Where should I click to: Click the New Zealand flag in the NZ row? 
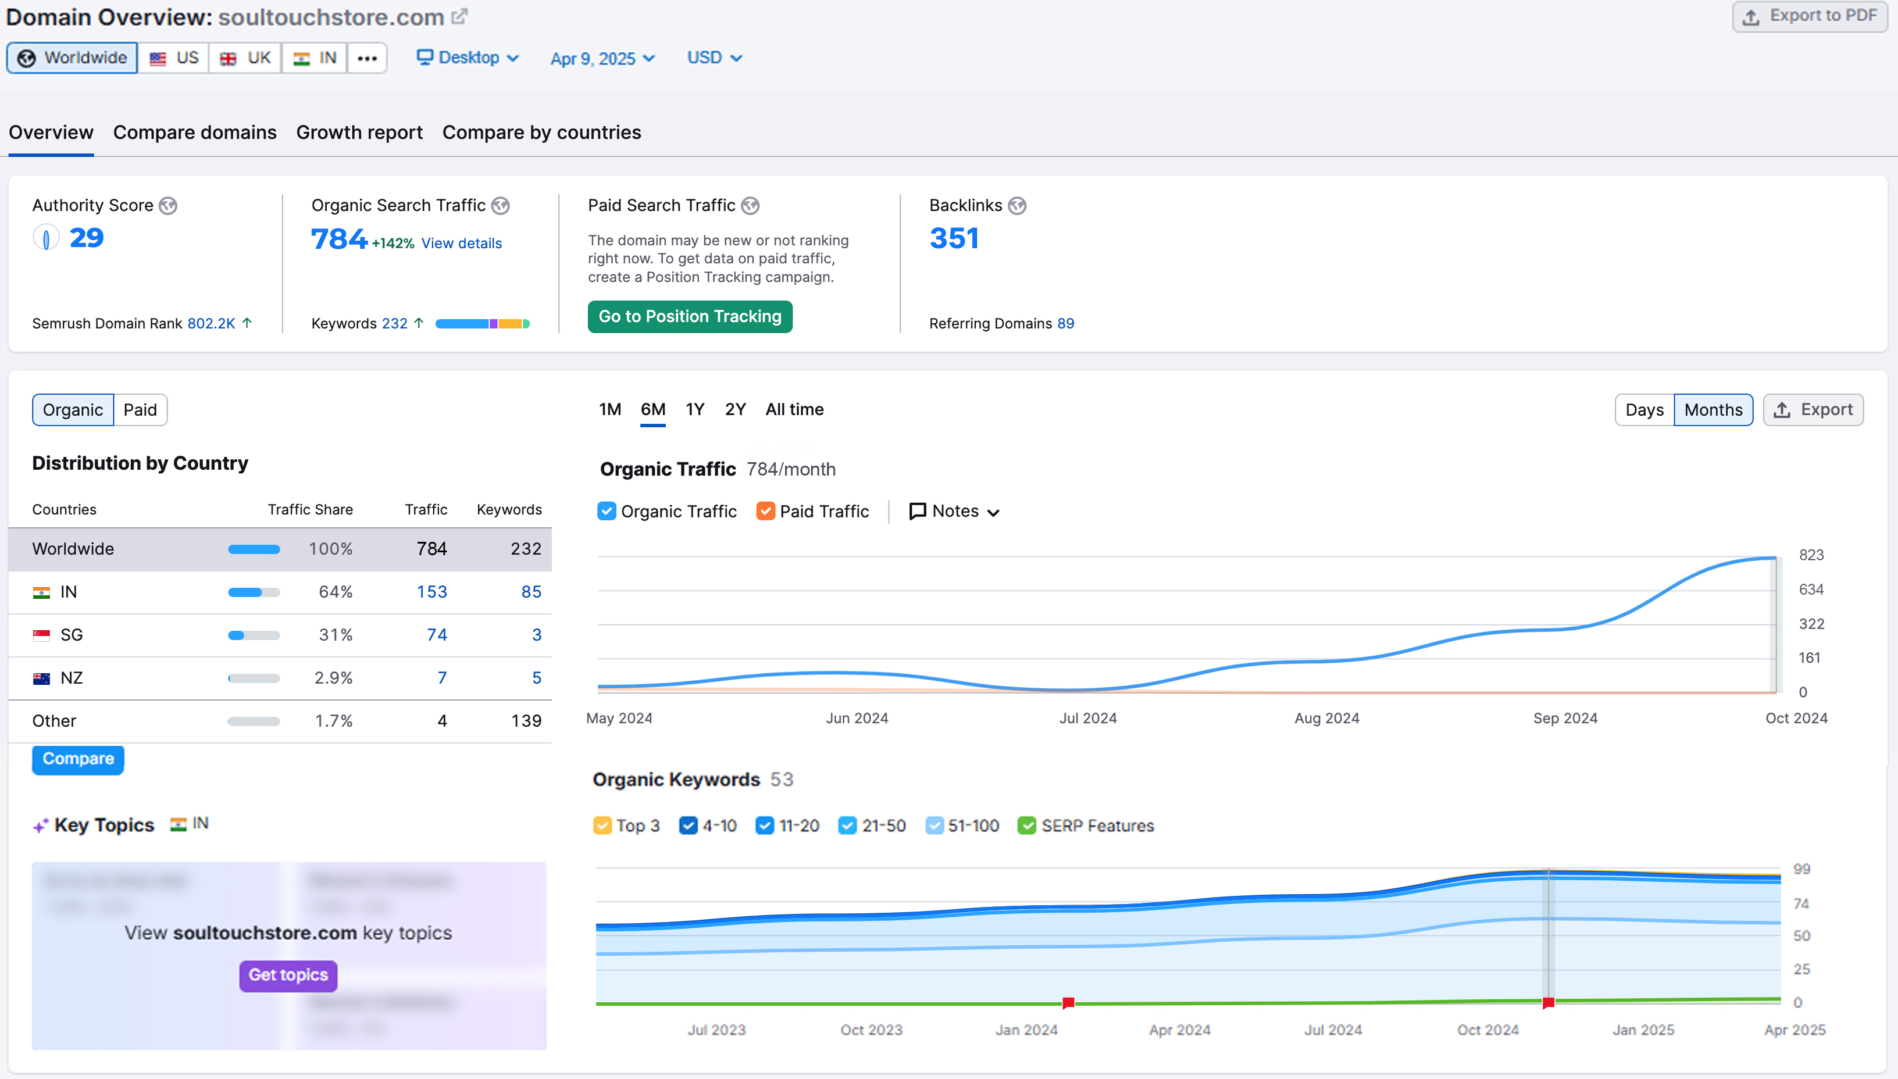tap(41, 678)
